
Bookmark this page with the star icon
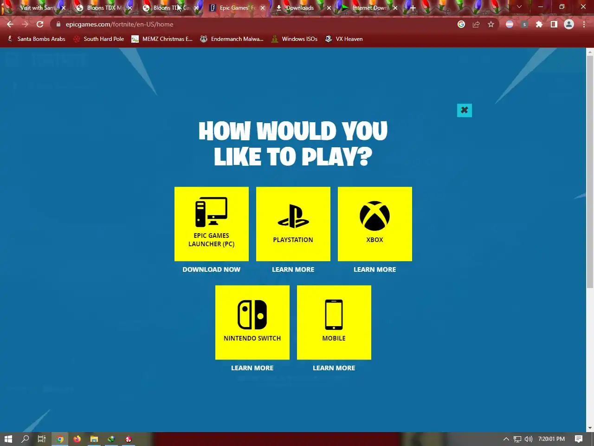(x=491, y=24)
